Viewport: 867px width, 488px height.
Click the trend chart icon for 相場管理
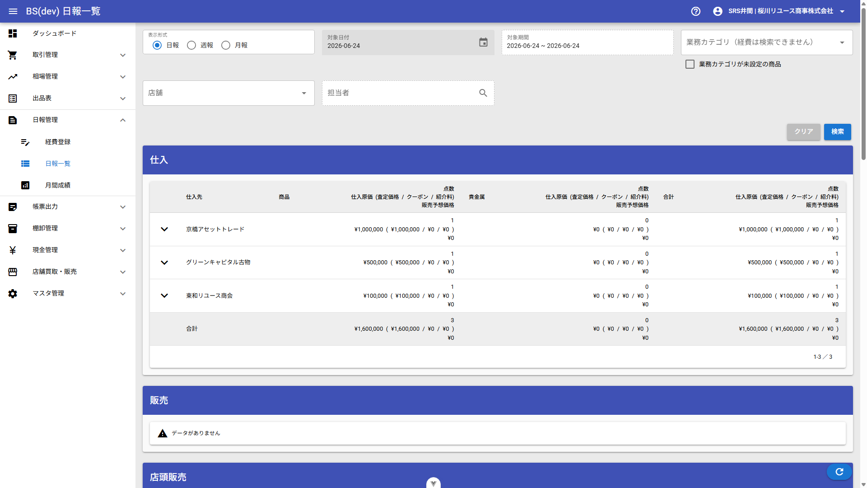pos(13,77)
